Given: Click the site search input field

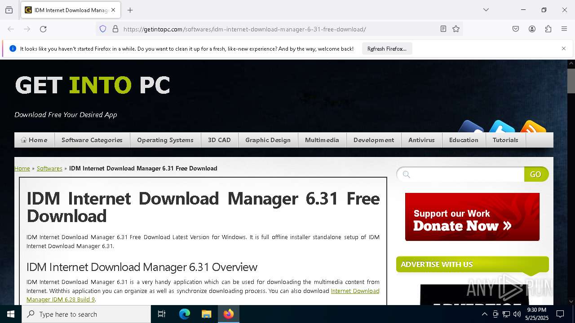Looking at the screenshot, I should click(x=460, y=174).
